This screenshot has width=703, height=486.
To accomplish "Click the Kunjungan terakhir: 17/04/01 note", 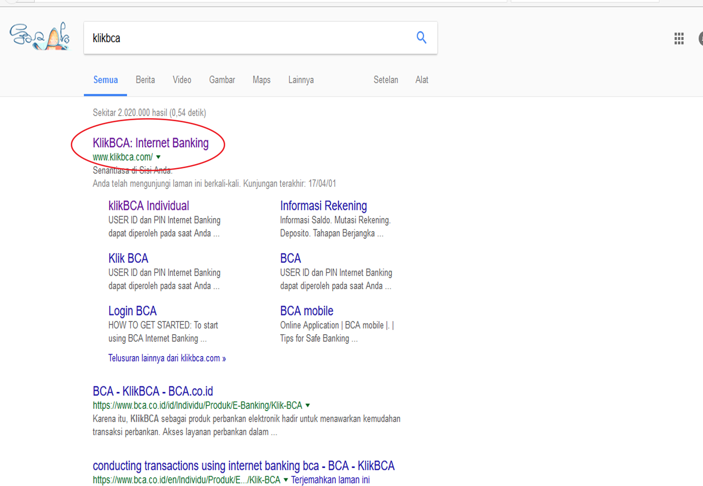I will tap(289, 183).
